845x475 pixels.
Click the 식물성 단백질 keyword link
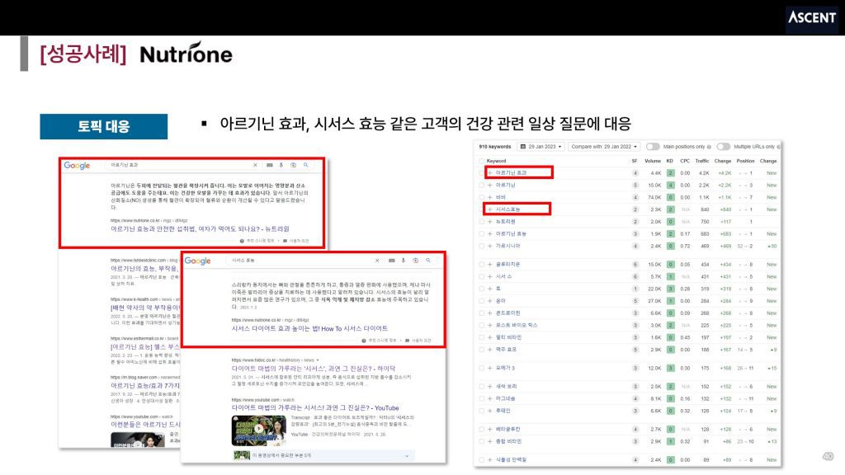pos(511,460)
